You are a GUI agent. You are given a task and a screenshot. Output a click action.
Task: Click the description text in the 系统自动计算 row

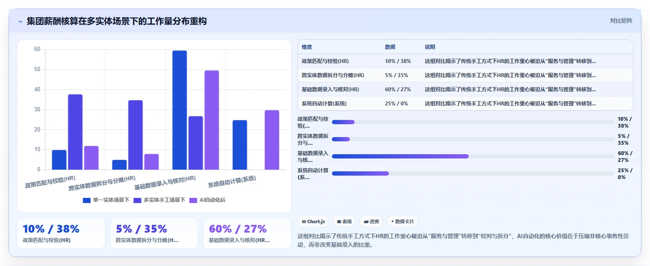pos(510,104)
